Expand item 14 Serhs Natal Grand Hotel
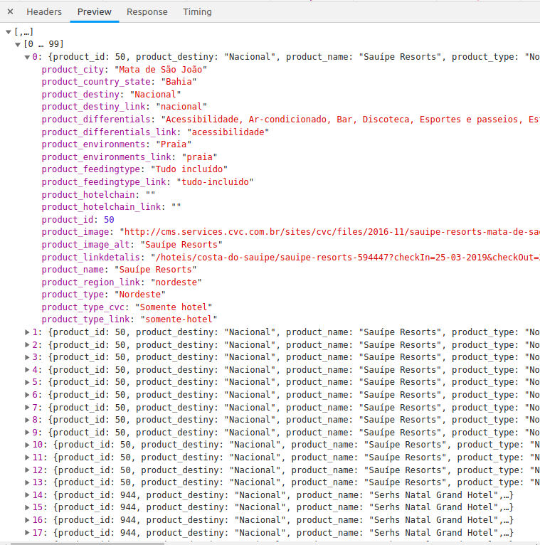 tap(27, 495)
